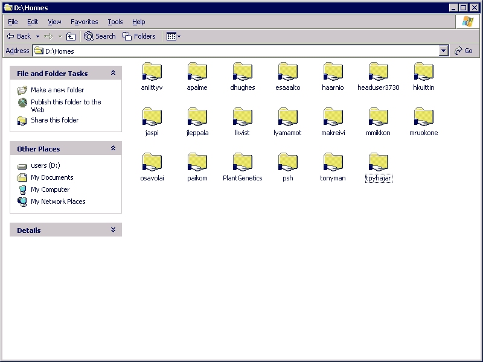
Task: Select the tpyhajar folder icon
Action: point(378,163)
